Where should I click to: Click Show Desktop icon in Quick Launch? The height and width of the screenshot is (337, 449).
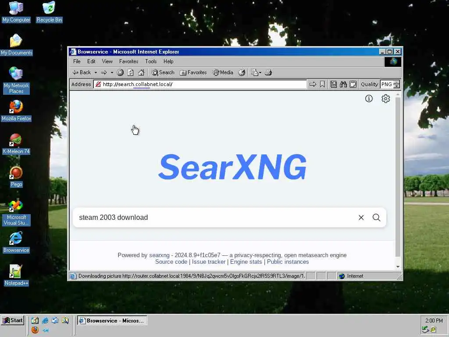(35, 320)
